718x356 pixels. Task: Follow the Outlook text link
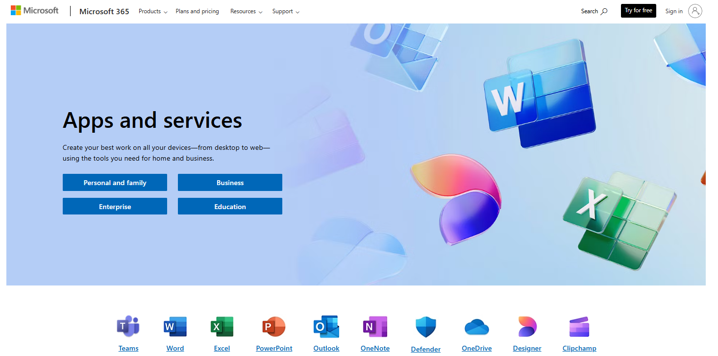point(326,348)
